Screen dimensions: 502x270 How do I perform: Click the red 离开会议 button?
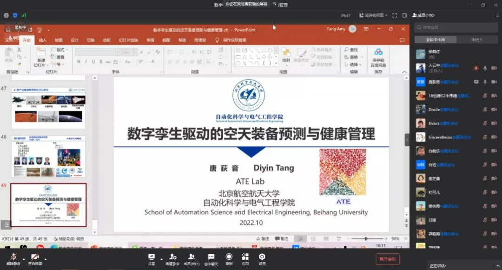387,259
